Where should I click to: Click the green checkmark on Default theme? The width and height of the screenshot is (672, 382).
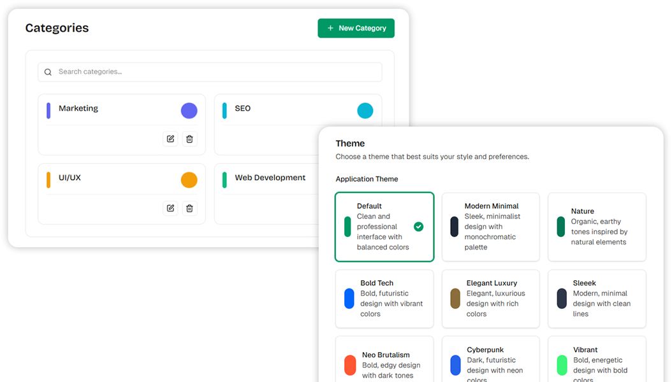click(x=419, y=227)
